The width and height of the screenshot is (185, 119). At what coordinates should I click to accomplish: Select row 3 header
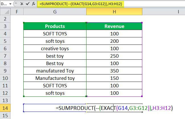pyautogui.click(x=5, y=26)
